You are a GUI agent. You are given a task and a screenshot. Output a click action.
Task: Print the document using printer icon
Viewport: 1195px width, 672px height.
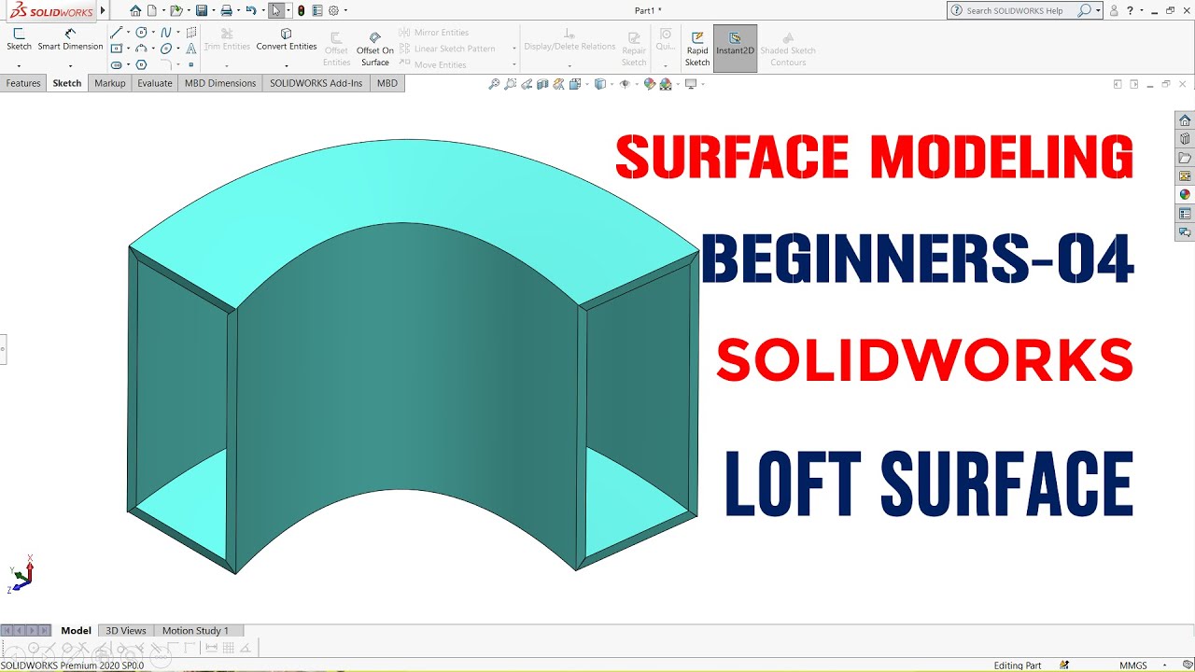pos(226,10)
